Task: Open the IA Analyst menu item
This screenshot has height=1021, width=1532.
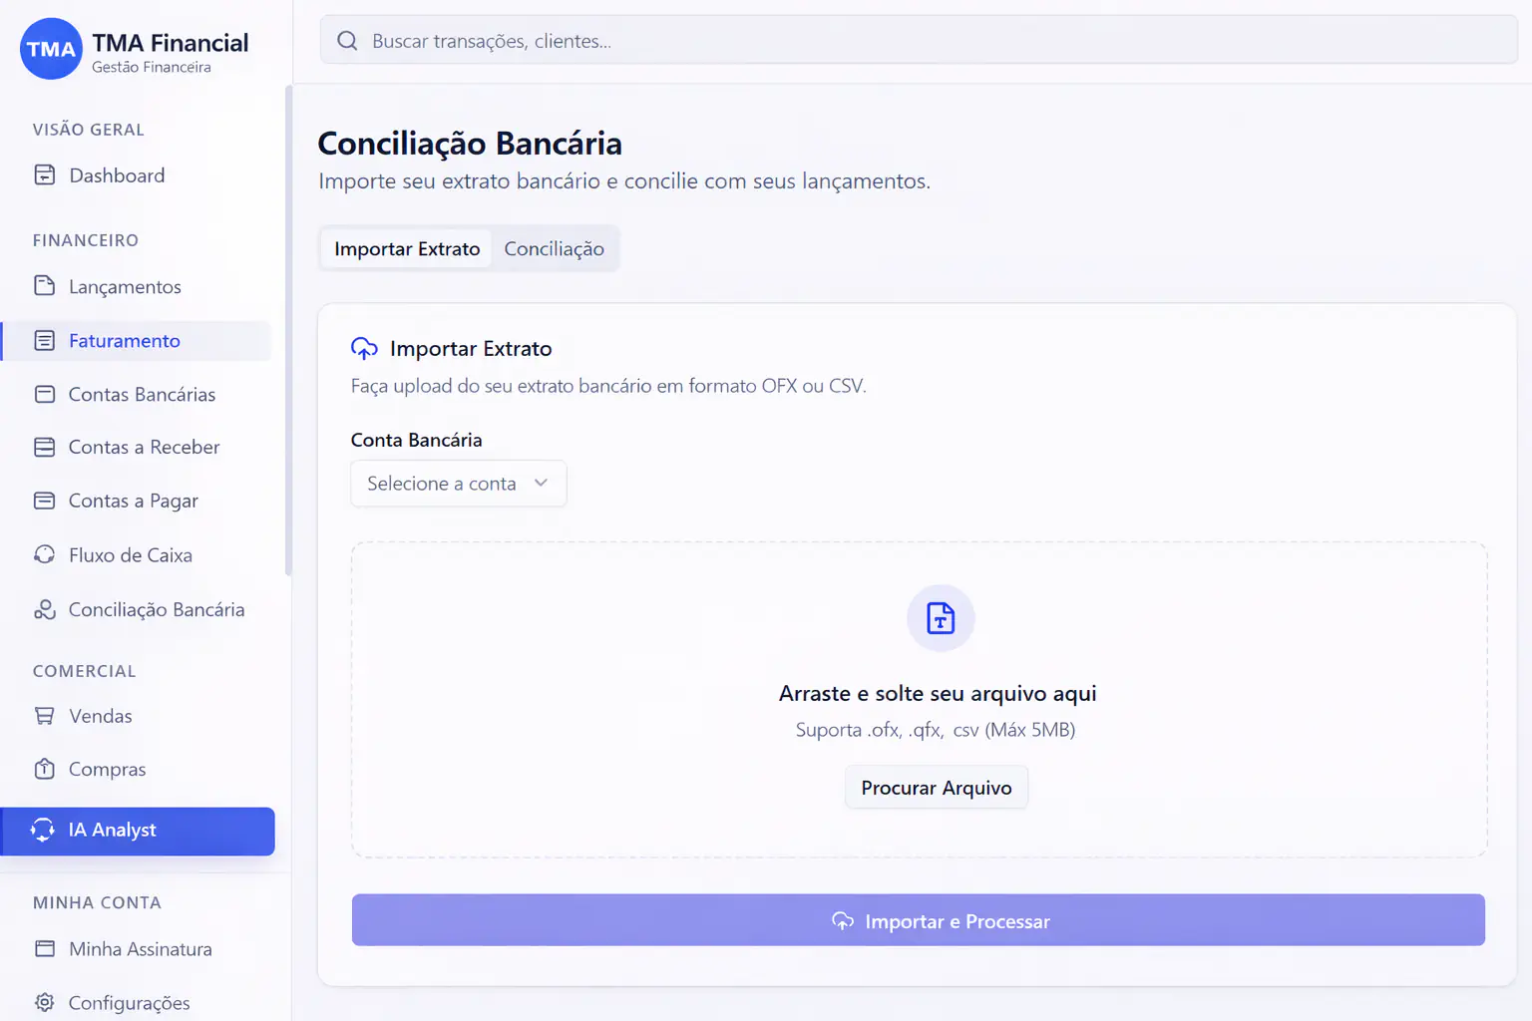Action: 139,831
